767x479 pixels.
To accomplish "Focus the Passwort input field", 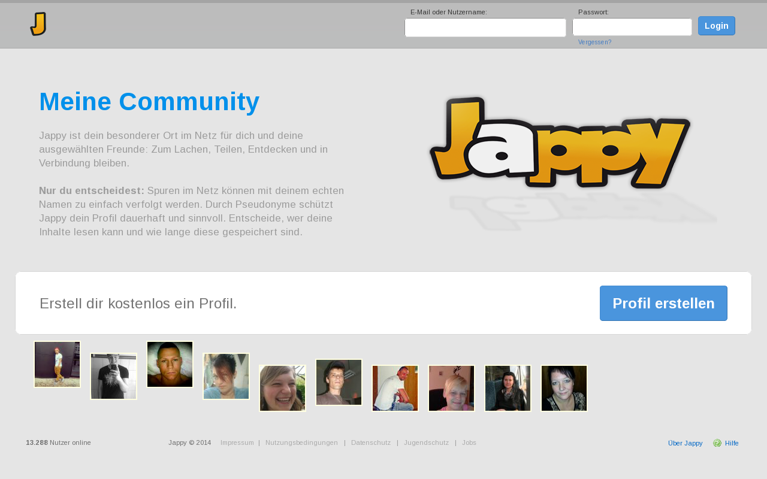I will coord(632,27).
